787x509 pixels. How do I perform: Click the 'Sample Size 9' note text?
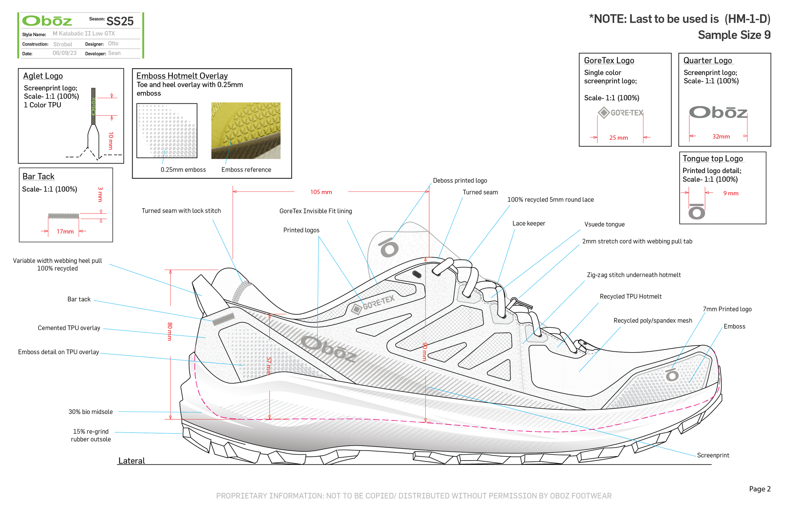click(x=734, y=35)
